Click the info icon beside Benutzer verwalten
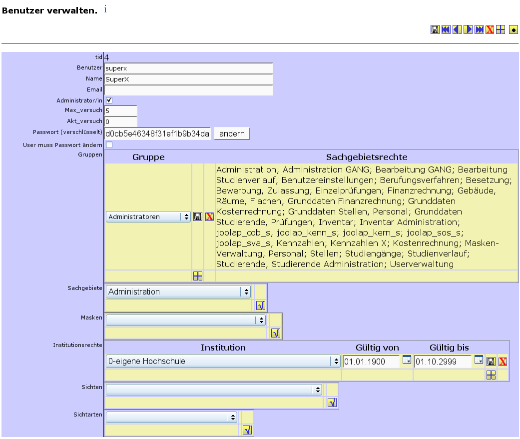 (x=105, y=9)
